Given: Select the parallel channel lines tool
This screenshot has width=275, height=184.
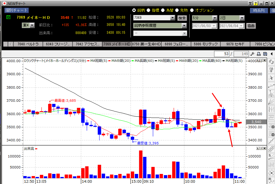Looking at the screenshot, I should click(x=271, y=149).
